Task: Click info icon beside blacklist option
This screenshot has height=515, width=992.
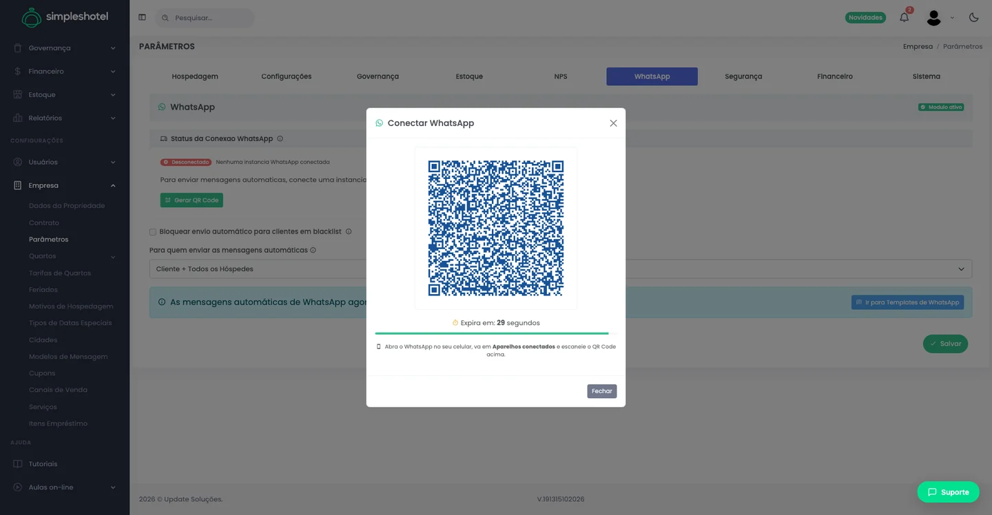Action: tap(349, 231)
